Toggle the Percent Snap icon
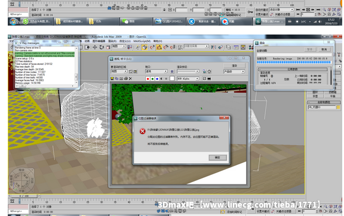 click(166, 47)
